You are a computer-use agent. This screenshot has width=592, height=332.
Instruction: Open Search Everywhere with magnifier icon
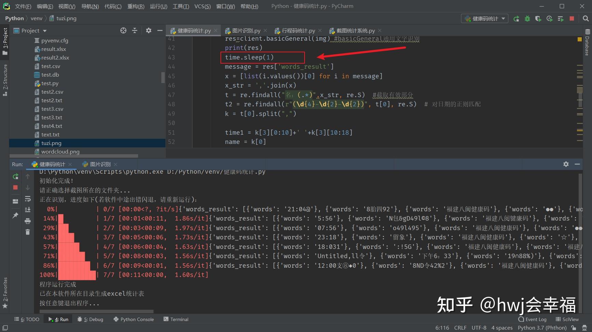click(586, 18)
